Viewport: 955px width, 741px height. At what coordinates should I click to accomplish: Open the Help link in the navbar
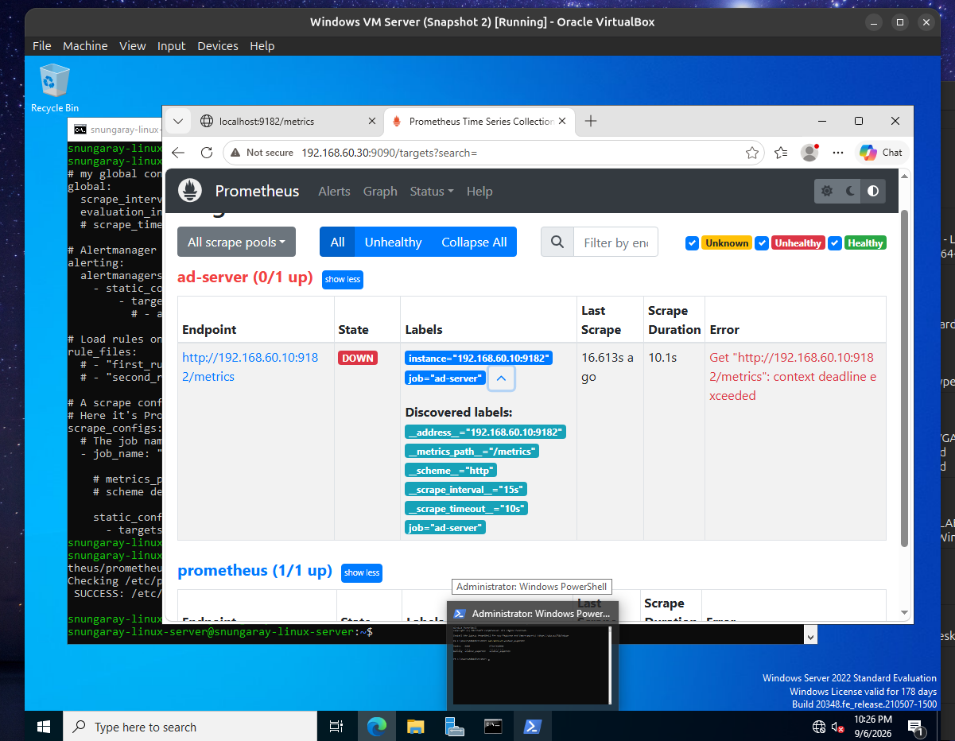pos(479,191)
